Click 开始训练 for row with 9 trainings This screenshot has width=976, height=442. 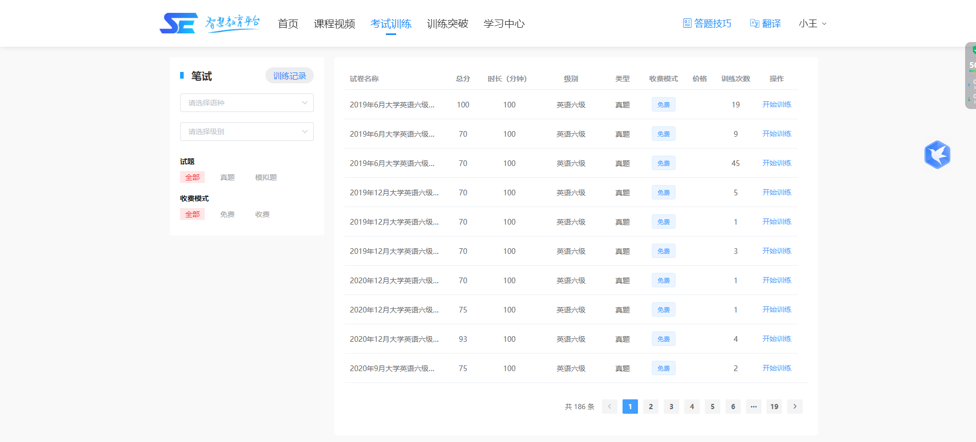(777, 134)
